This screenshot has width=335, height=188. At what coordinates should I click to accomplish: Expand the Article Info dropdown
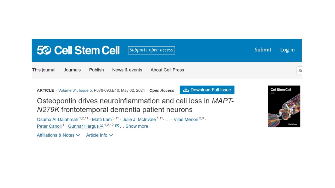pos(99,135)
